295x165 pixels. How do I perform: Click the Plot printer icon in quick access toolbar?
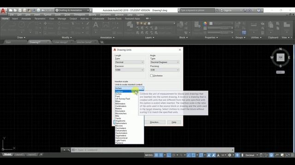(38, 10)
